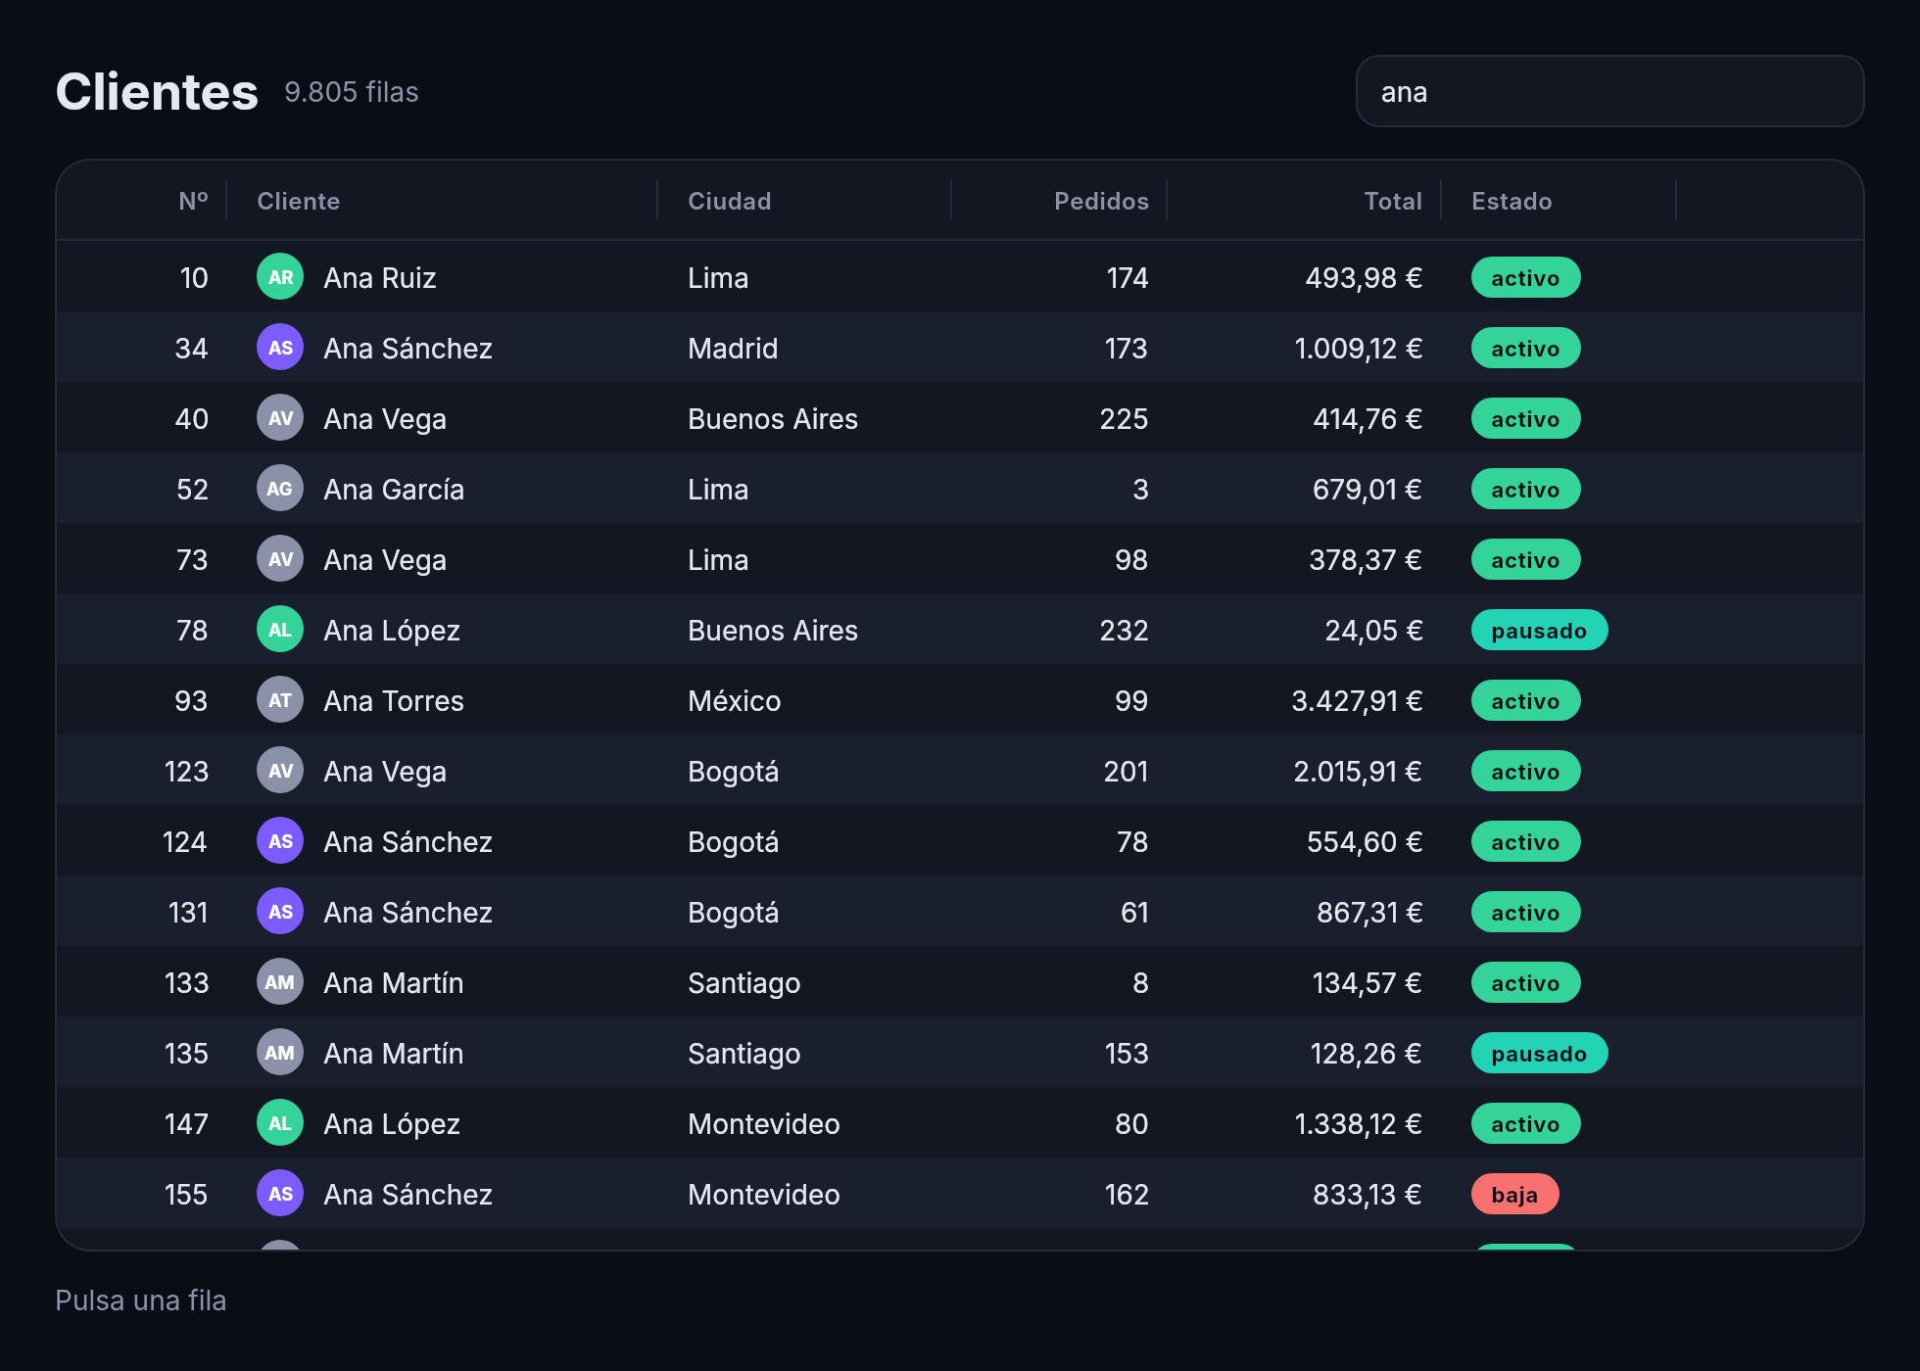
Task: Click the AR avatar for Ana Ruiz
Action: pyautogui.click(x=280, y=277)
